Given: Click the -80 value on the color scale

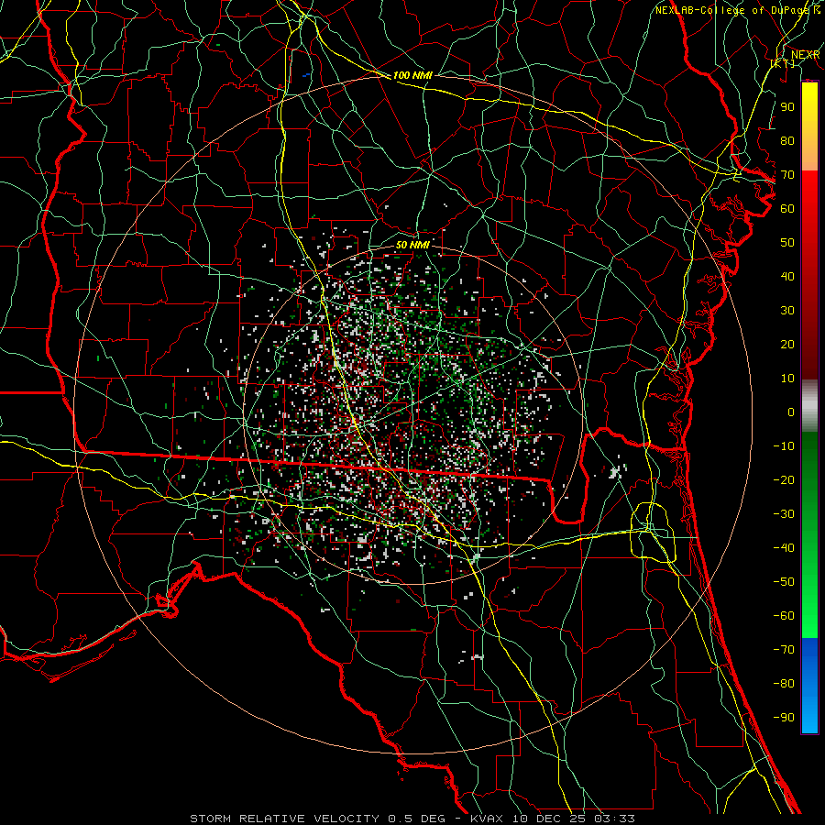Looking at the screenshot, I should tap(784, 684).
